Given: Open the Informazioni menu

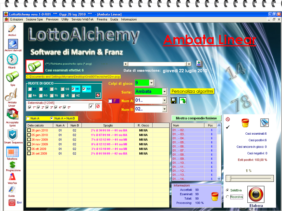Looking at the screenshot, I should point(129,19).
